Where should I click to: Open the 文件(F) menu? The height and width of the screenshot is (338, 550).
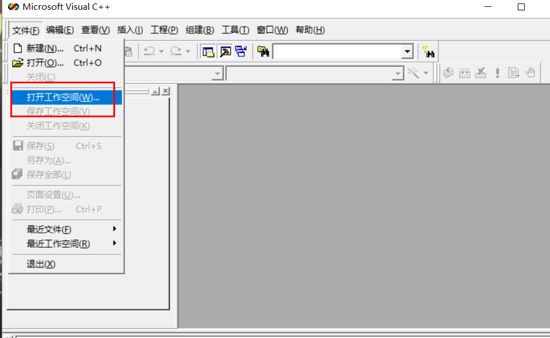[26, 30]
